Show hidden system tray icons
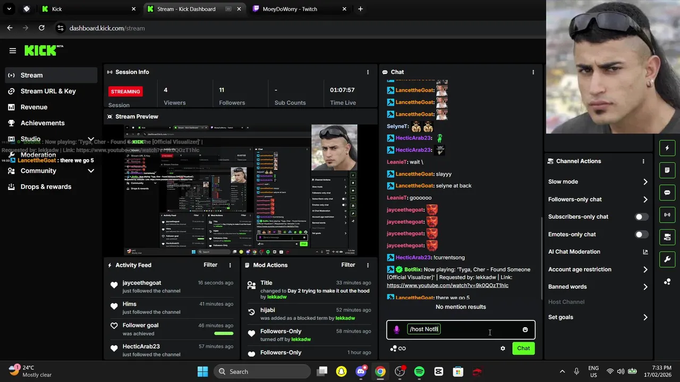 pos(562,371)
